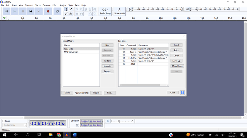Click the selection settings gear icon

click(77, 125)
